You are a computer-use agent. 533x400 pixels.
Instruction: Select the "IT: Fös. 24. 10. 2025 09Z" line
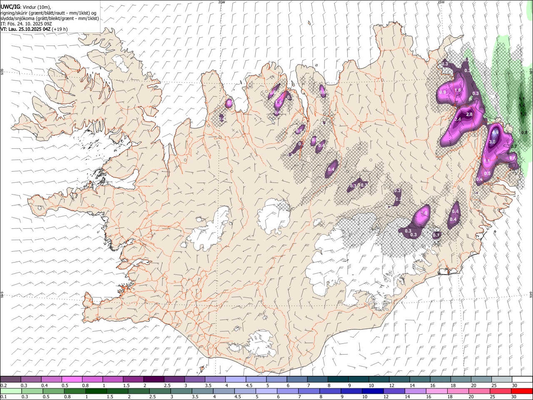pos(26,24)
